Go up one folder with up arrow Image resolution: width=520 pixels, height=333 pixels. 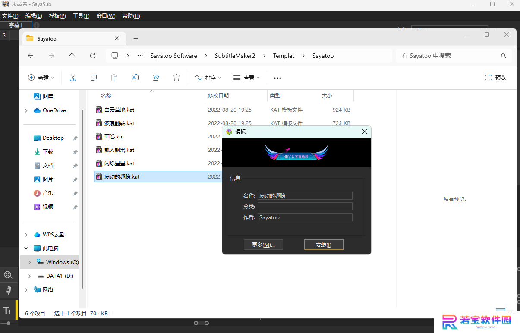pyautogui.click(x=72, y=56)
